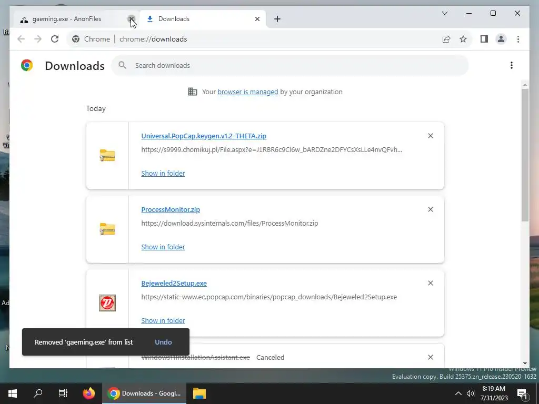Open the Chrome side panel
The height and width of the screenshot is (404, 539).
click(484, 39)
